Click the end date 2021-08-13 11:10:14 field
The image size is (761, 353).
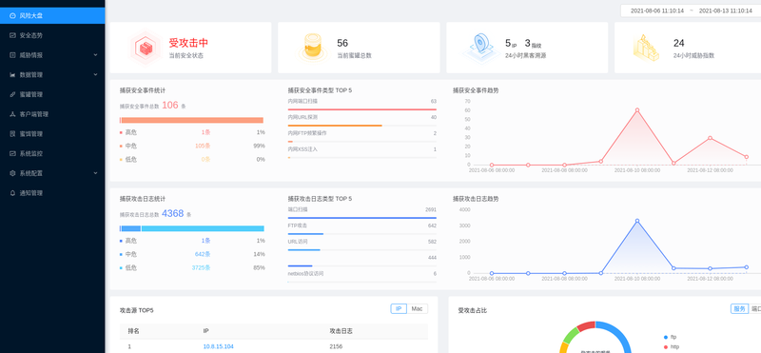tap(726, 10)
